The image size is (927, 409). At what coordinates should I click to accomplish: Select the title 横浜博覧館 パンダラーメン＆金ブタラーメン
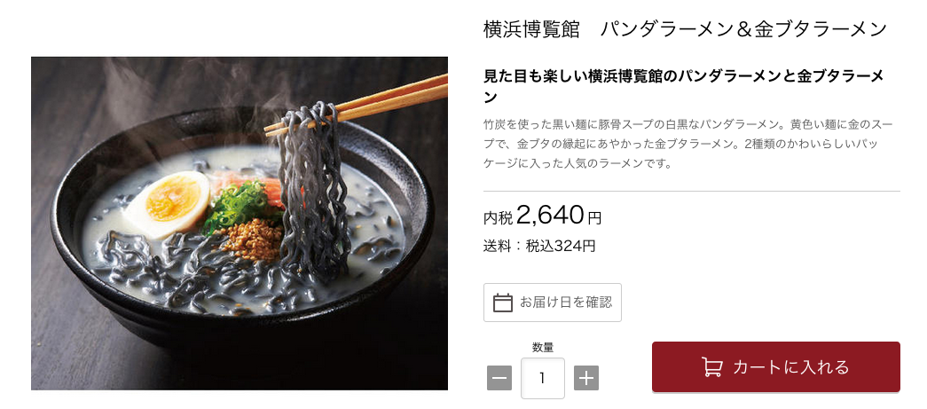[x=685, y=29]
